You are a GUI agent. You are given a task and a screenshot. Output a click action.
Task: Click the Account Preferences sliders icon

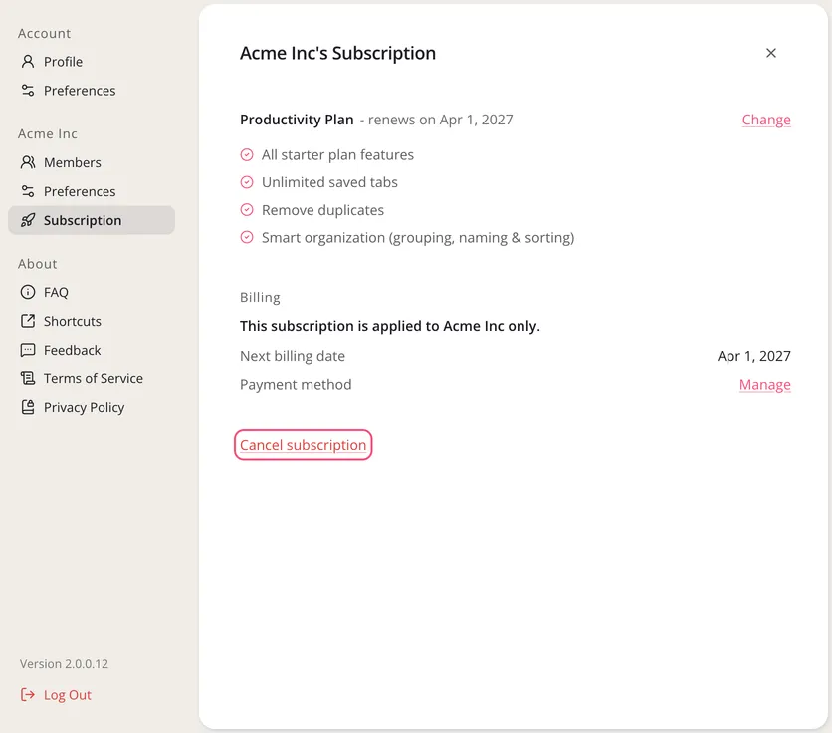coord(28,91)
